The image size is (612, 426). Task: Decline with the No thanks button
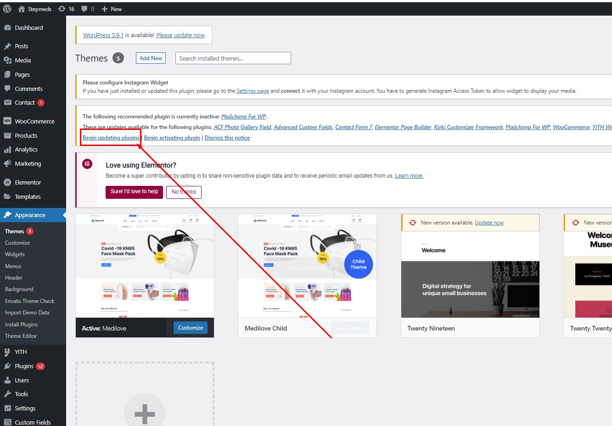184,192
